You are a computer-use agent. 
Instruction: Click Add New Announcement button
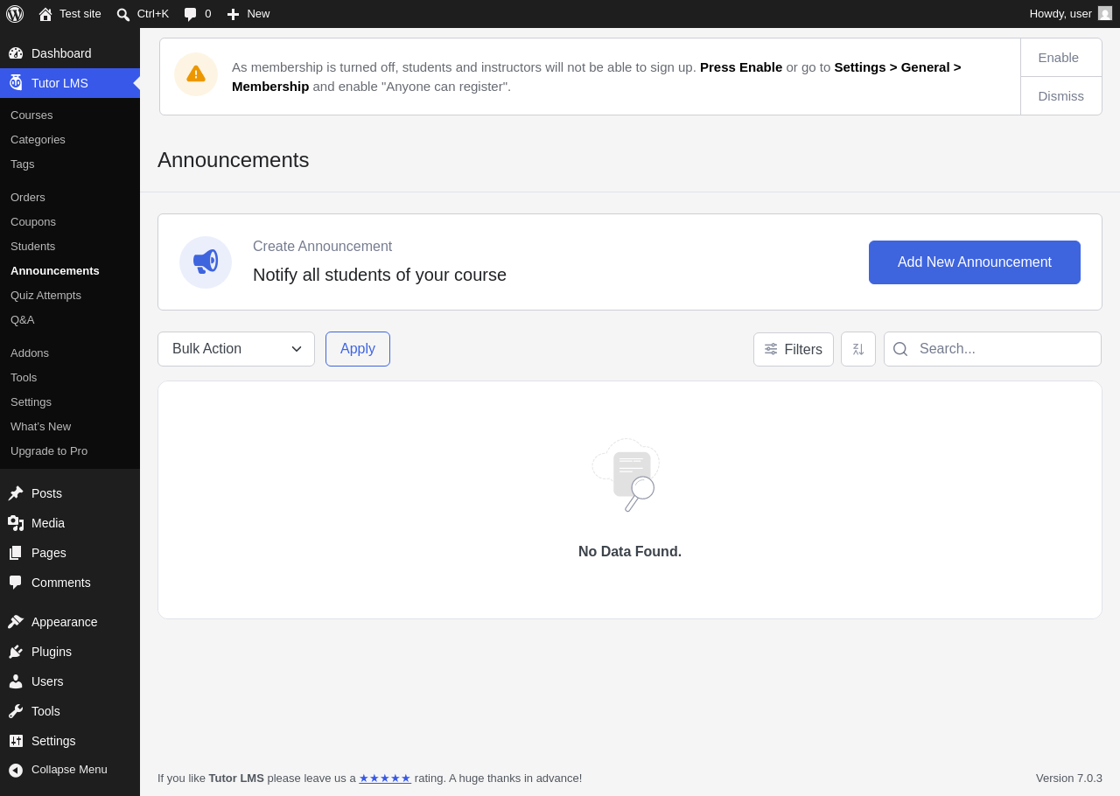click(x=975, y=262)
